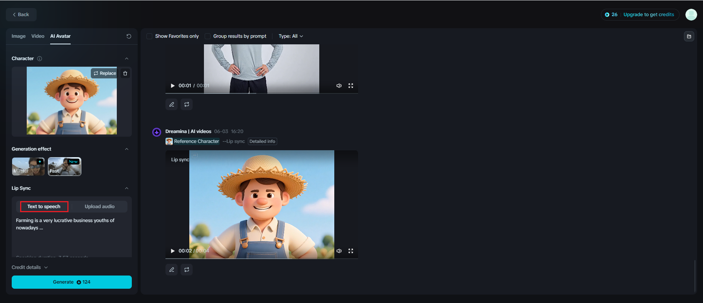Click the 'Dreamina | AI videos' title

[x=188, y=132]
